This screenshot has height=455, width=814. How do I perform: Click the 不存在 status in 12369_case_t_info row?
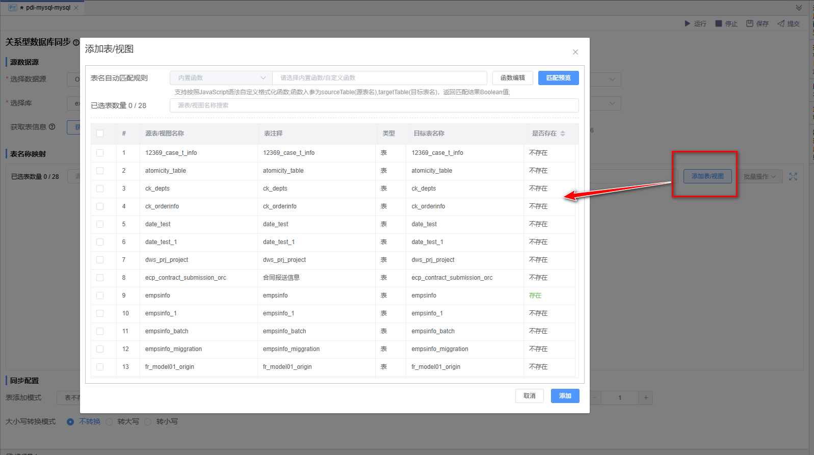(538, 153)
